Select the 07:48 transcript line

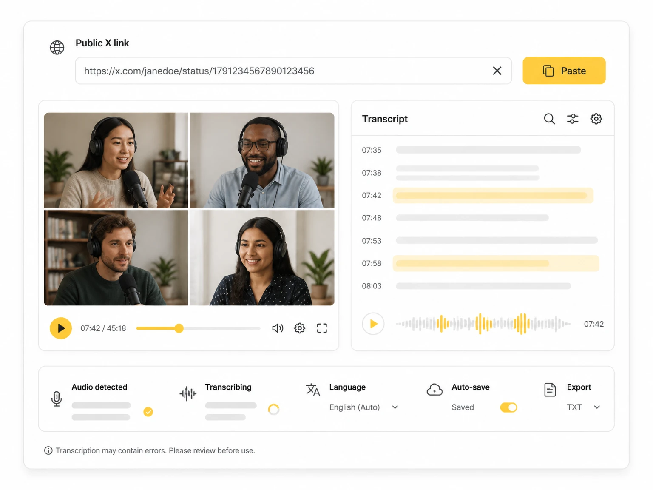[x=455, y=218]
